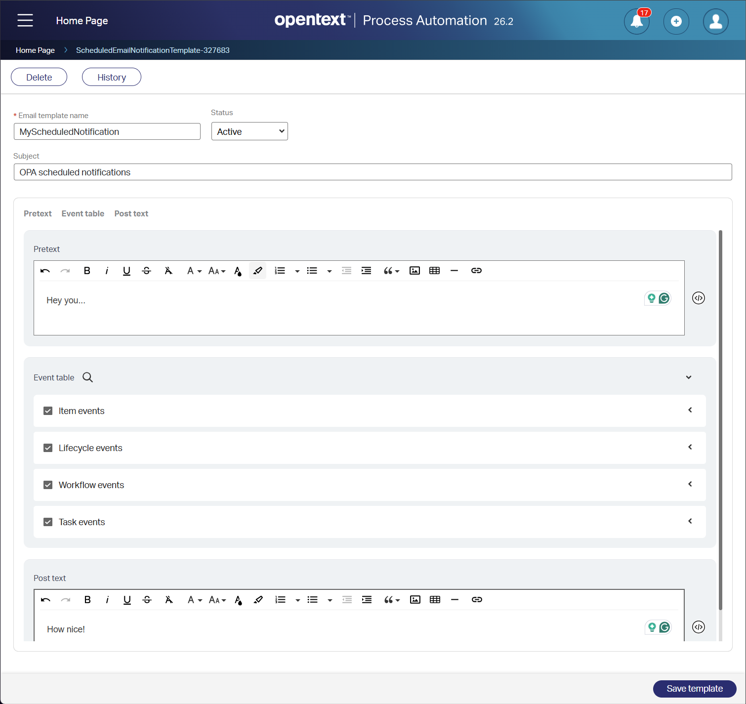The image size is (746, 704).
Task: Undo last change in Post text editor
Action: (x=46, y=600)
